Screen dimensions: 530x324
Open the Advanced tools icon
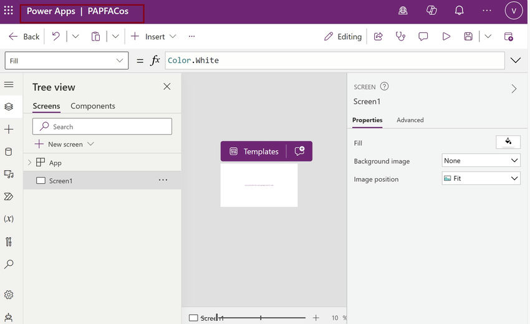click(9, 242)
